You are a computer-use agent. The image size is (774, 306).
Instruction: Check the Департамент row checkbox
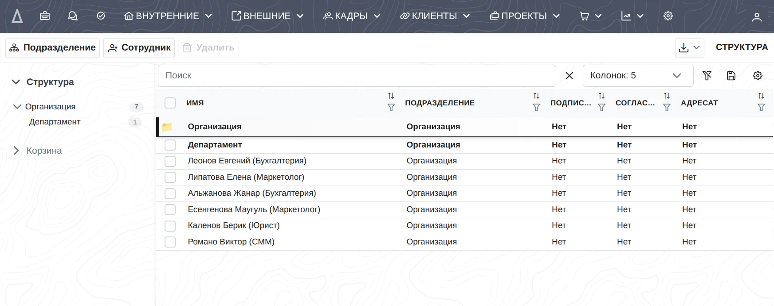[170, 145]
